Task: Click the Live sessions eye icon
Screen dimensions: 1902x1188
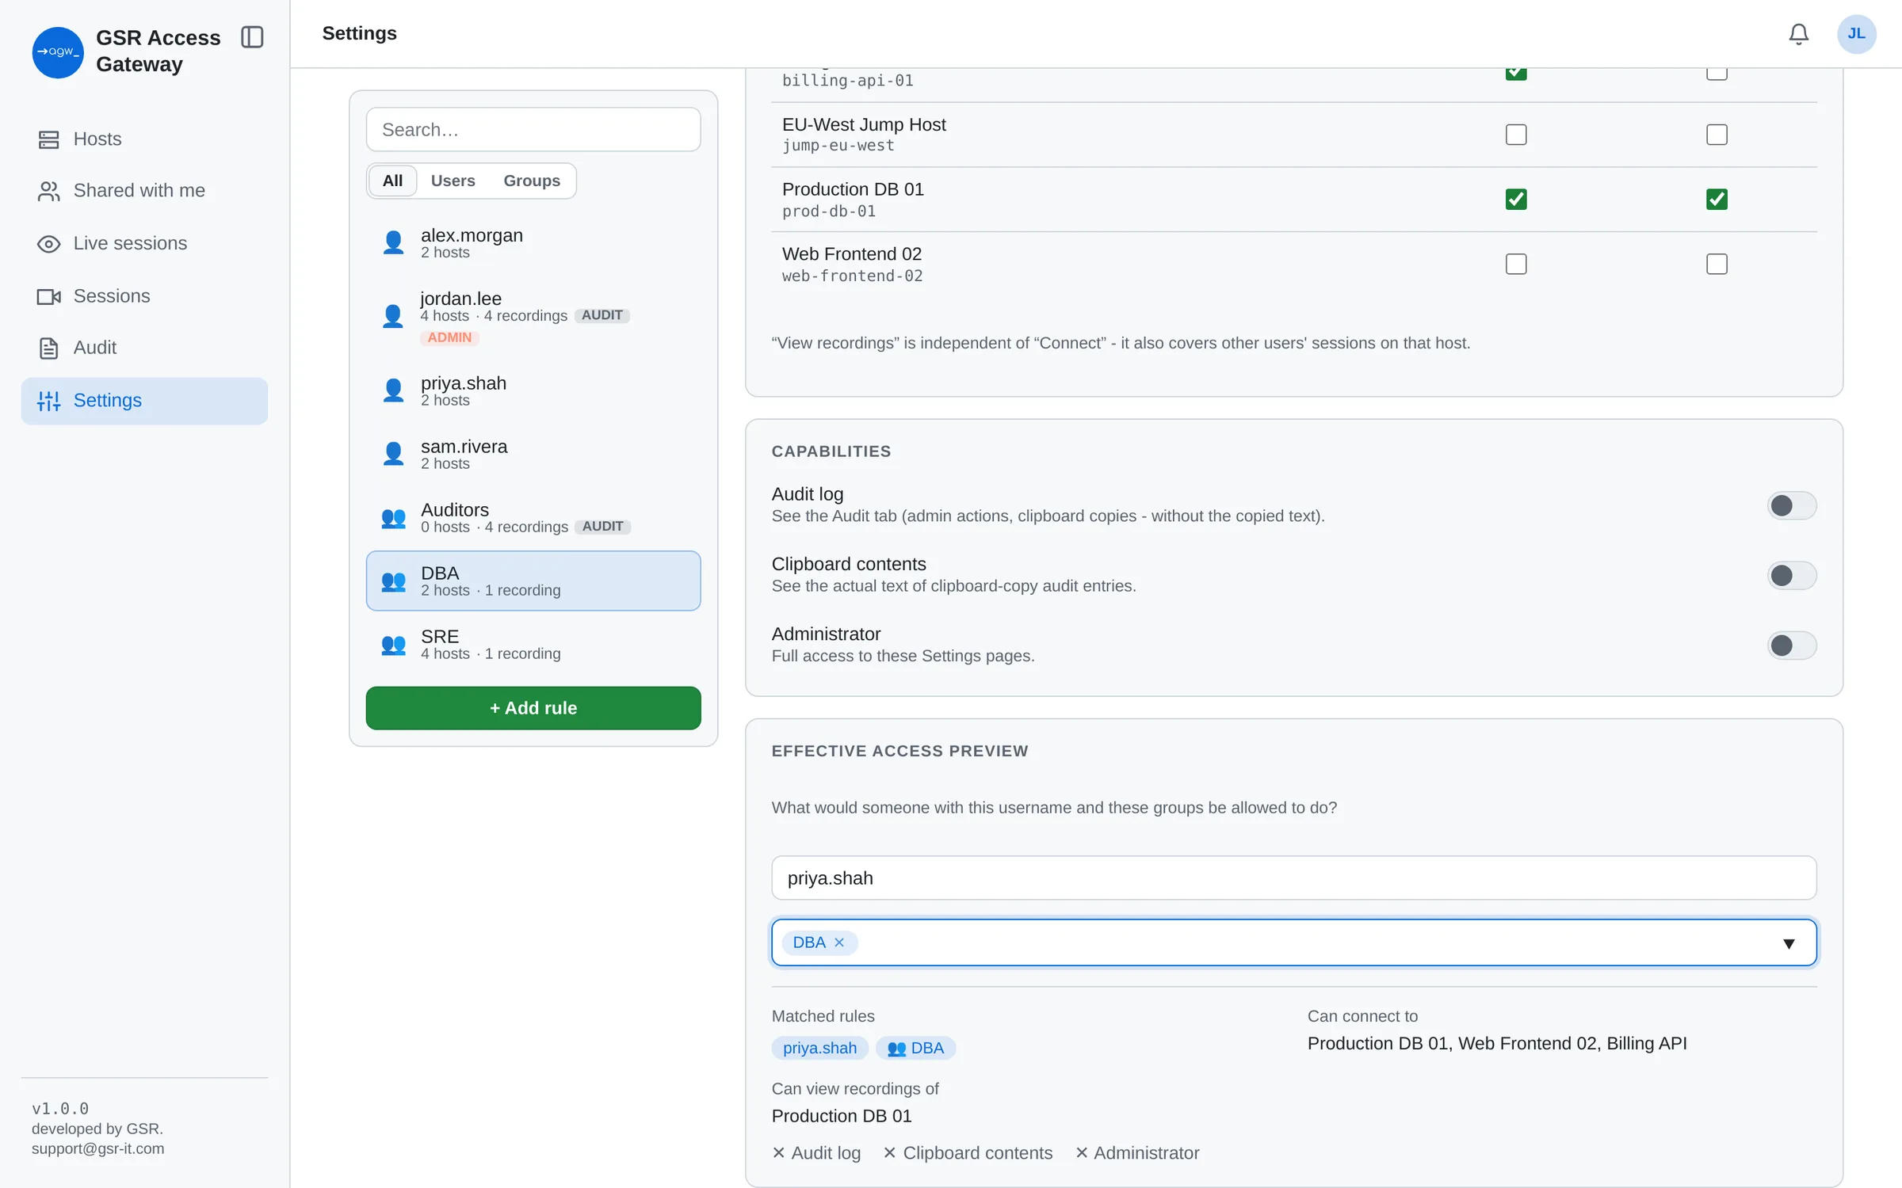Action: 49,244
